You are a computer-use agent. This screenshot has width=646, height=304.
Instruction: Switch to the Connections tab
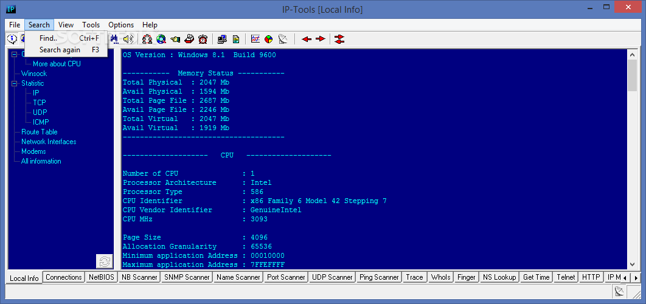click(x=64, y=277)
